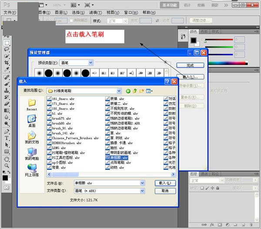Go up one folder level in load dialog

pyautogui.click(x=135, y=91)
